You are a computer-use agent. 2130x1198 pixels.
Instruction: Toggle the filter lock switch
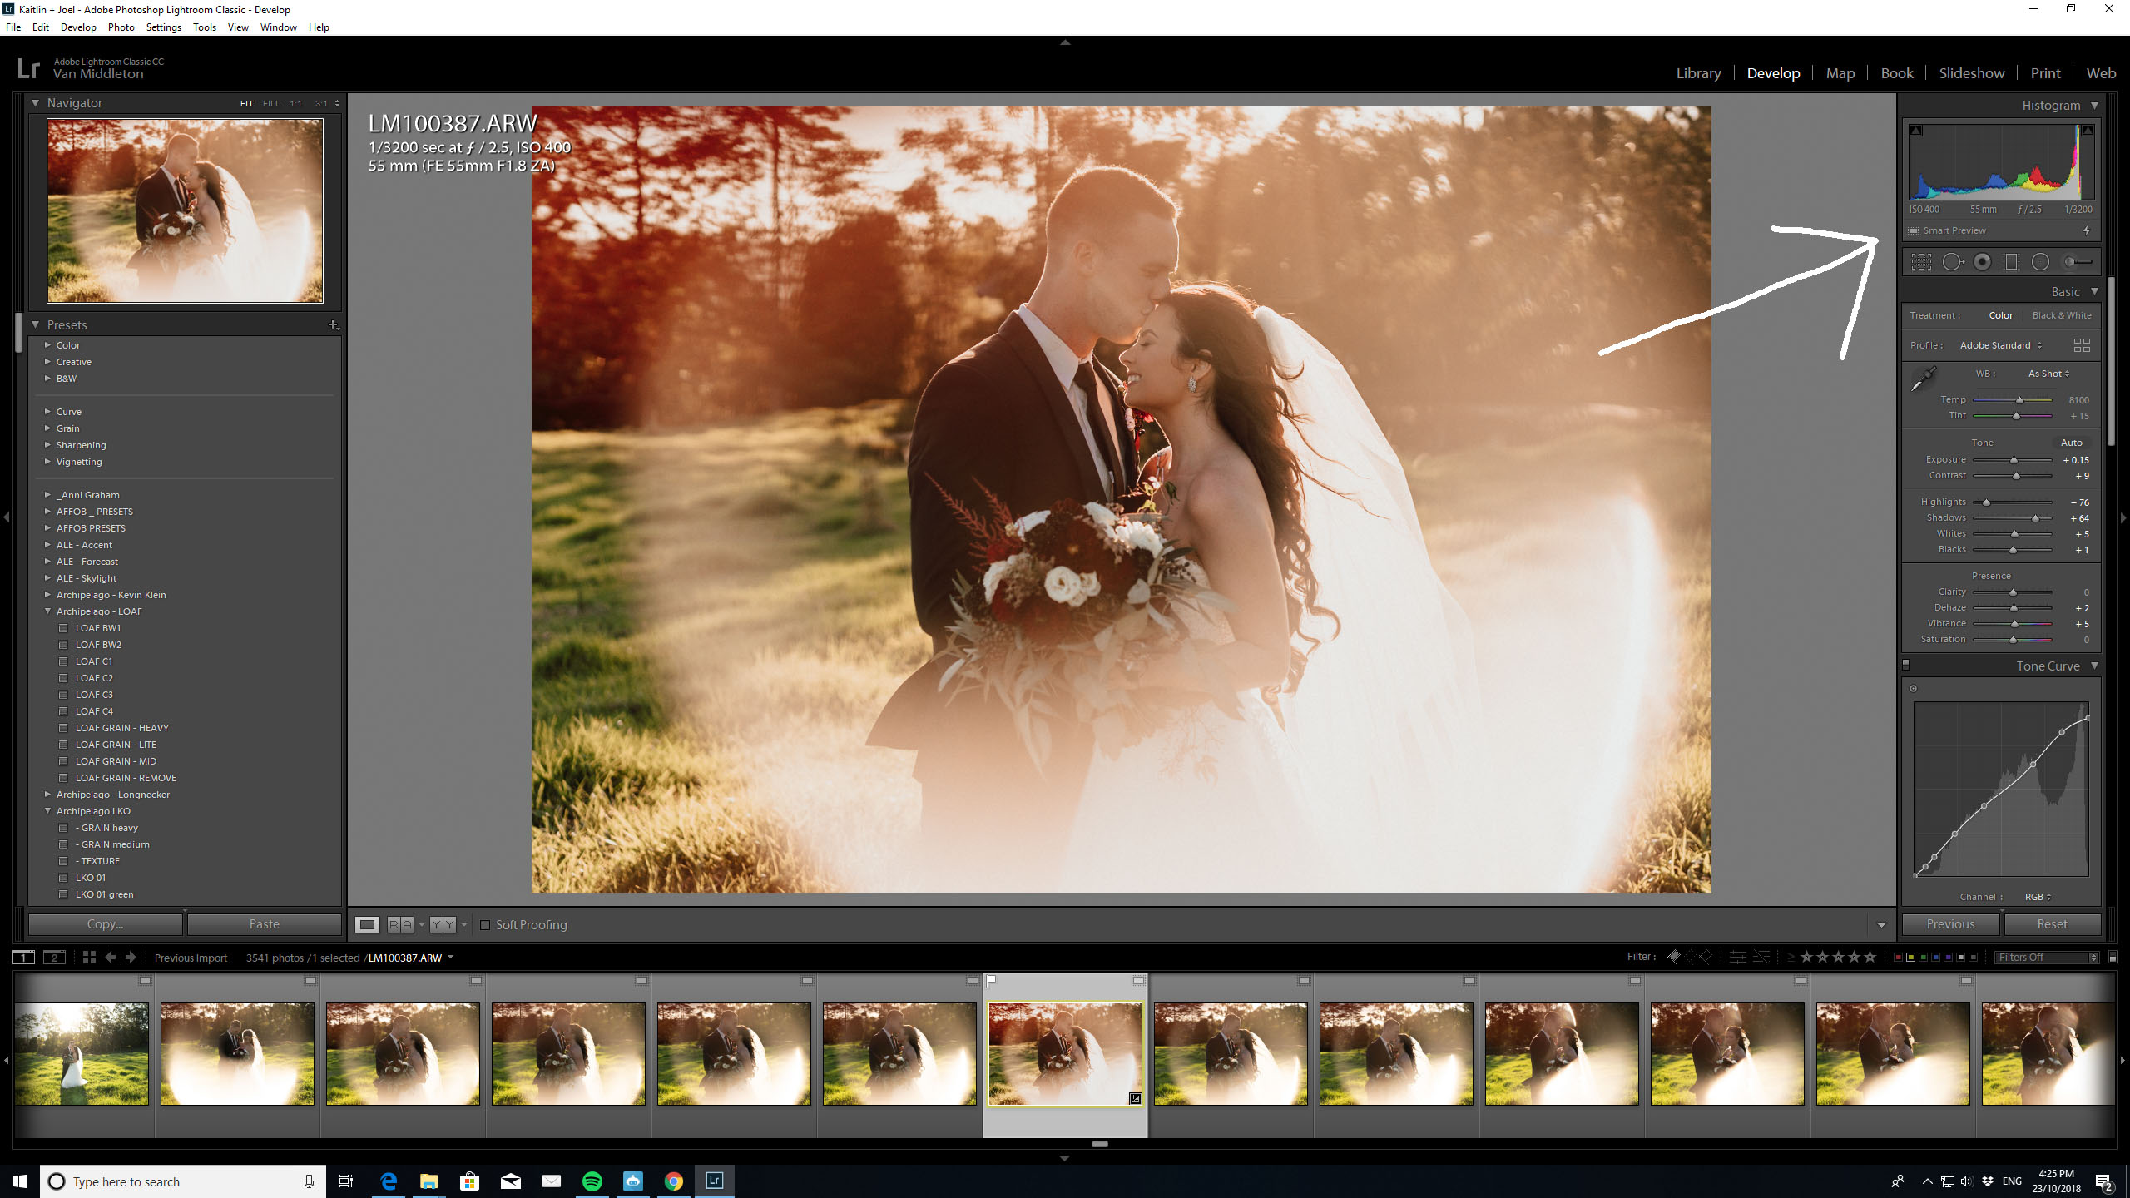[2113, 958]
